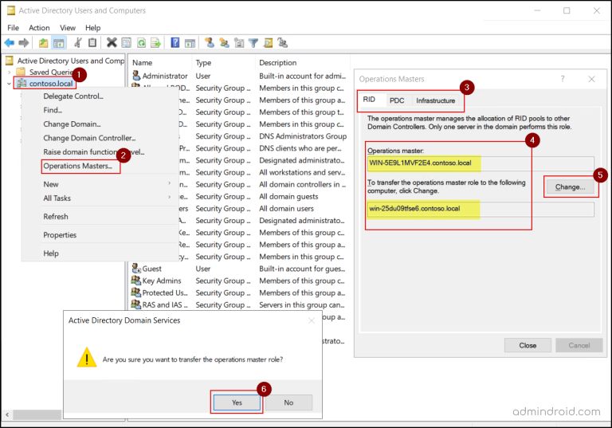Expand the New submenu arrow
Screen dimensions: 612x428
[170, 183]
